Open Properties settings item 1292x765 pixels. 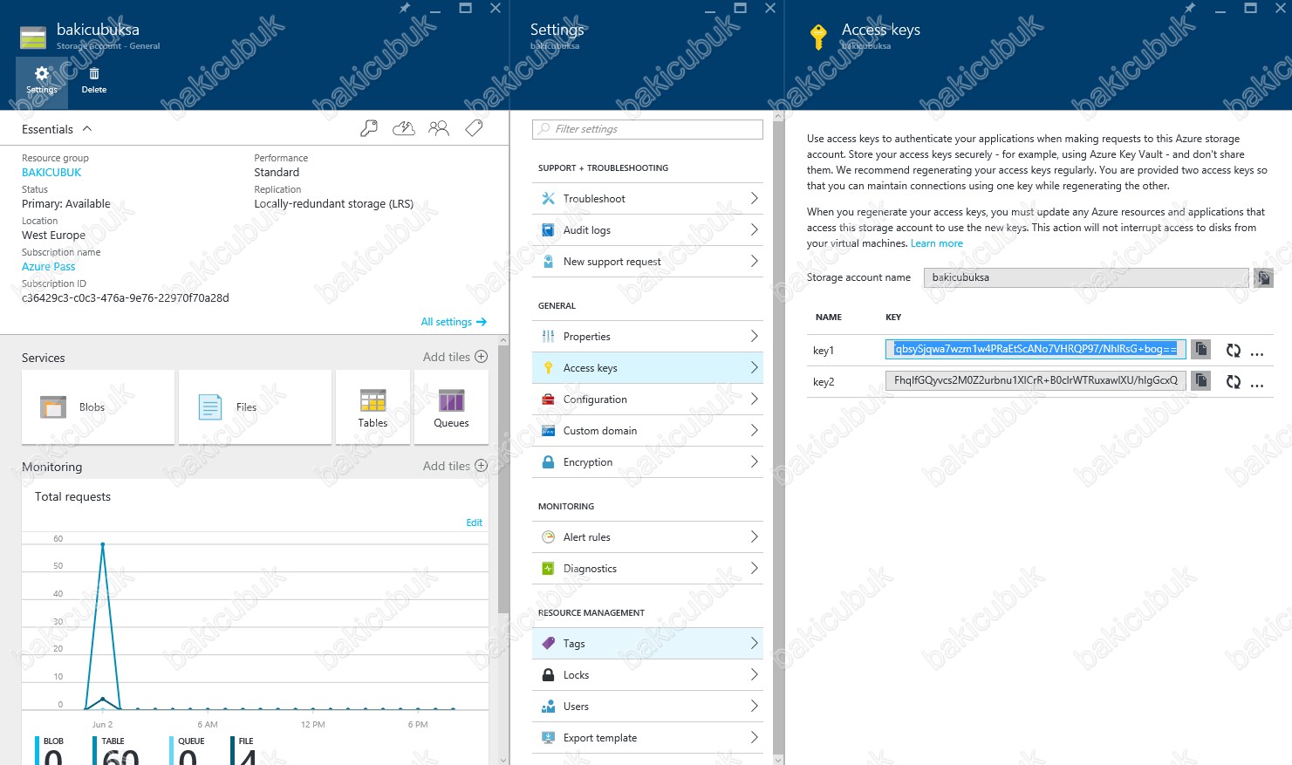[647, 337]
